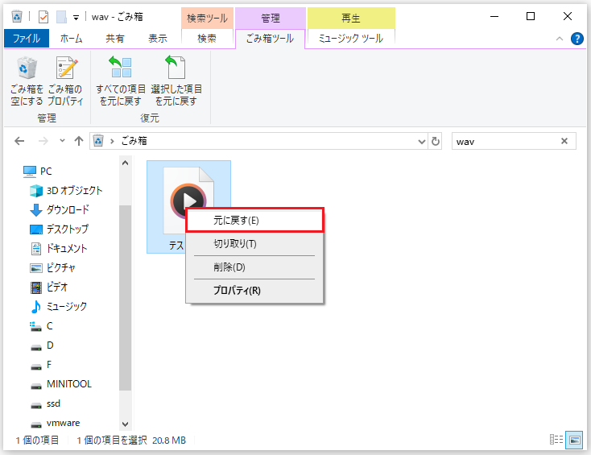Image resolution: width=591 pixels, height=455 pixels.
Task: Open ミュージック folder in sidebar
Action: coord(59,307)
